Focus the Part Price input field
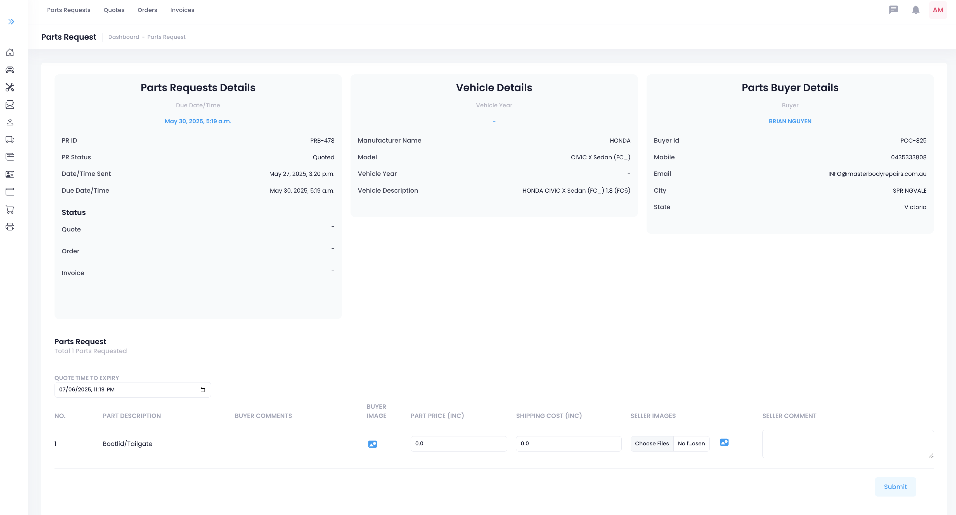Image resolution: width=956 pixels, height=515 pixels. point(458,444)
